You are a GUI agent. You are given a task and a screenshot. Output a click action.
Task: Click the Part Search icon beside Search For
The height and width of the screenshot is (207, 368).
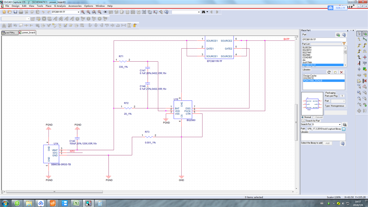tap(345, 125)
